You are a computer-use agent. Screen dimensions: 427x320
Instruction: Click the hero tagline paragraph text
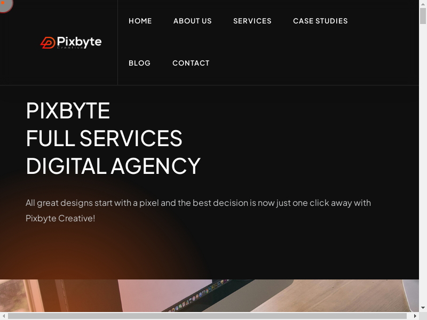[198, 211]
